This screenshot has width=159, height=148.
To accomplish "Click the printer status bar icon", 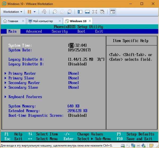I will click(x=138, y=146).
